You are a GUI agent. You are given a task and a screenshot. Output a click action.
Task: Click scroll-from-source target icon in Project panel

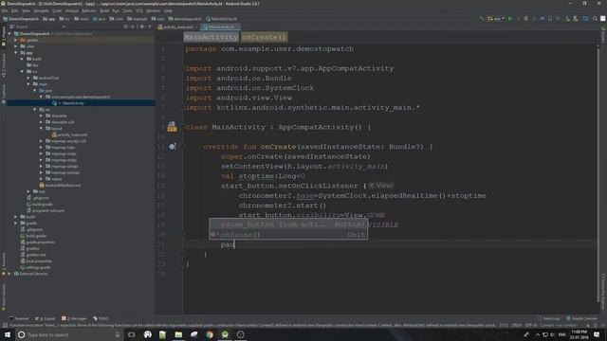125,27
